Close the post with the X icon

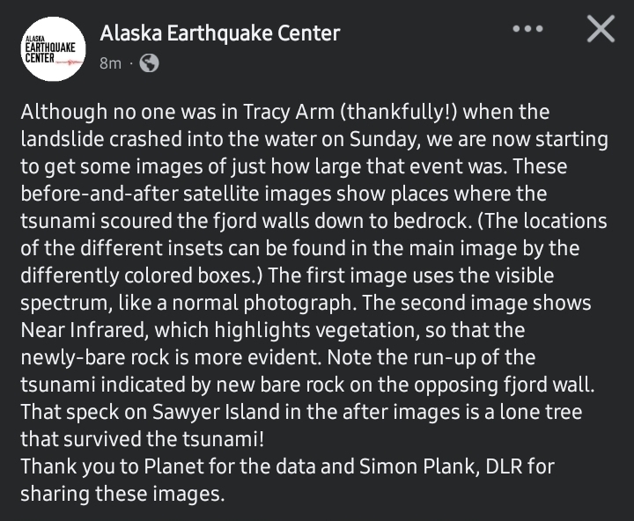[x=601, y=30]
